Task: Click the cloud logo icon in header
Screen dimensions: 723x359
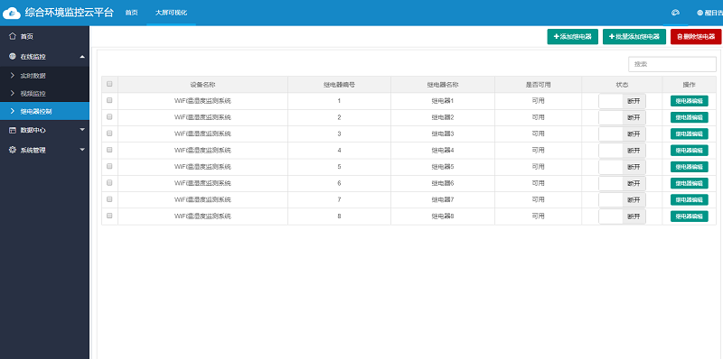Action: (x=12, y=13)
